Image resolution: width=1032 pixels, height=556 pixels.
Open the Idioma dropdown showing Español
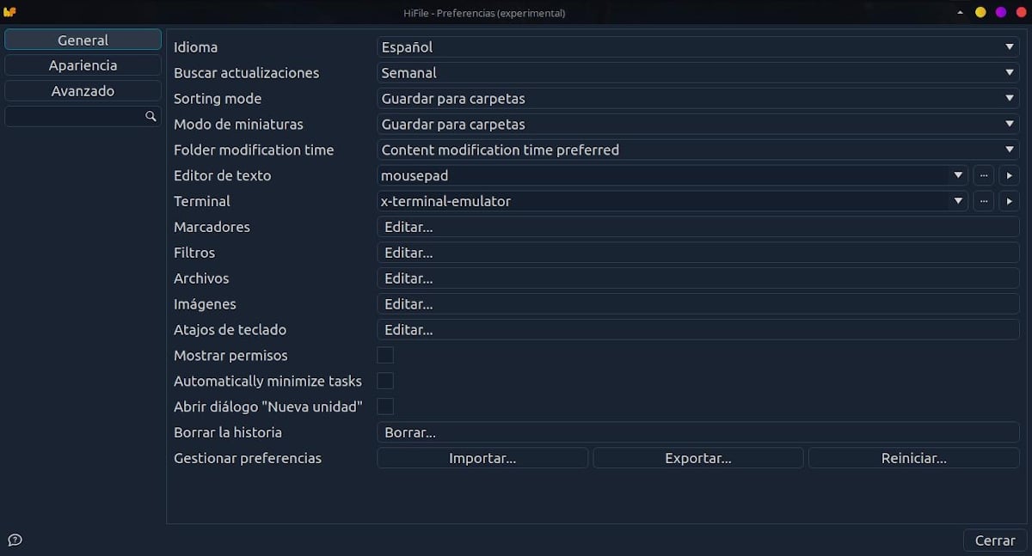point(697,47)
